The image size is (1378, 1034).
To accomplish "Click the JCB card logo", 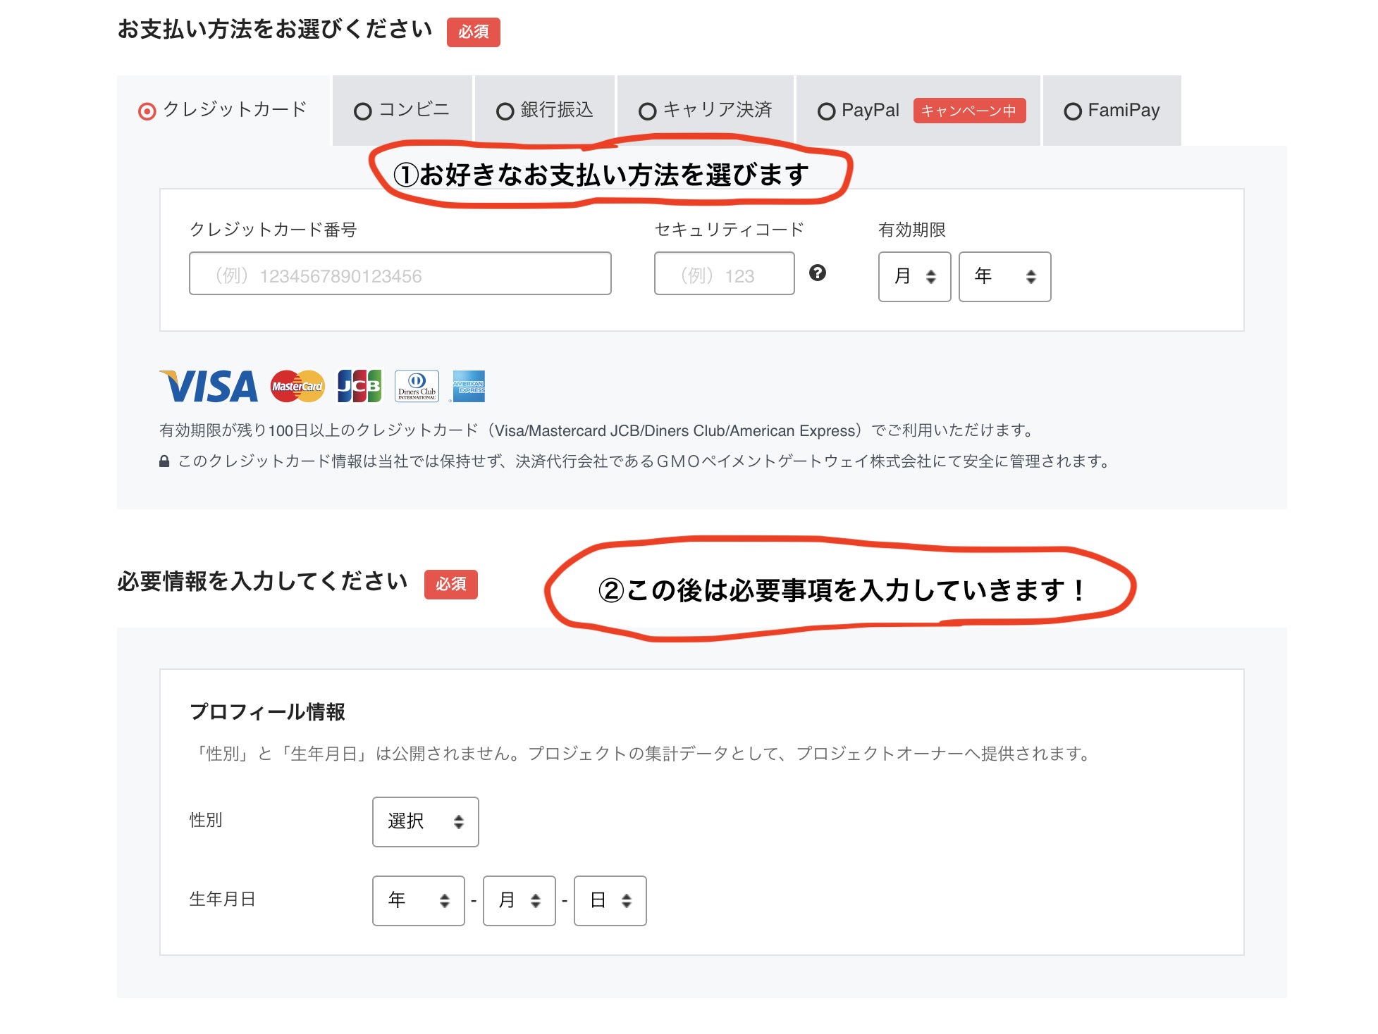I will (359, 387).
